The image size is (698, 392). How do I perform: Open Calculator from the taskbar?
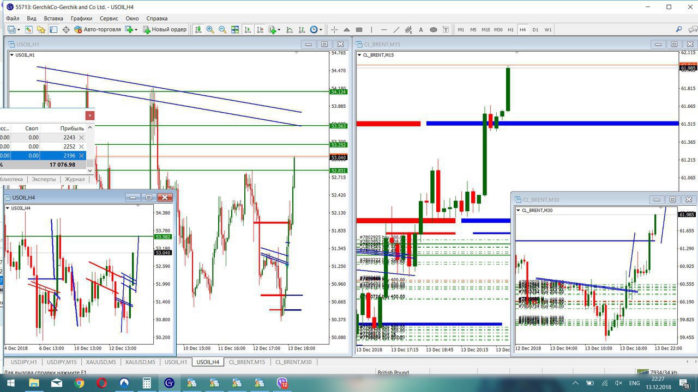(x=147, y=383)
